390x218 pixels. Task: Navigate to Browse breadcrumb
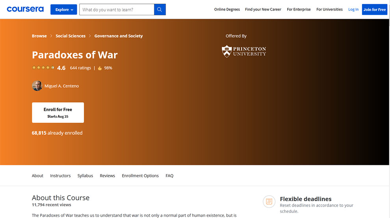click(x=39, y=36)
